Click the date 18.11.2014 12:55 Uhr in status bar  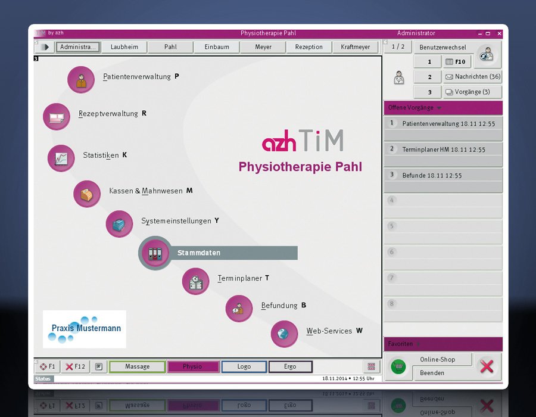pos(348,378)
